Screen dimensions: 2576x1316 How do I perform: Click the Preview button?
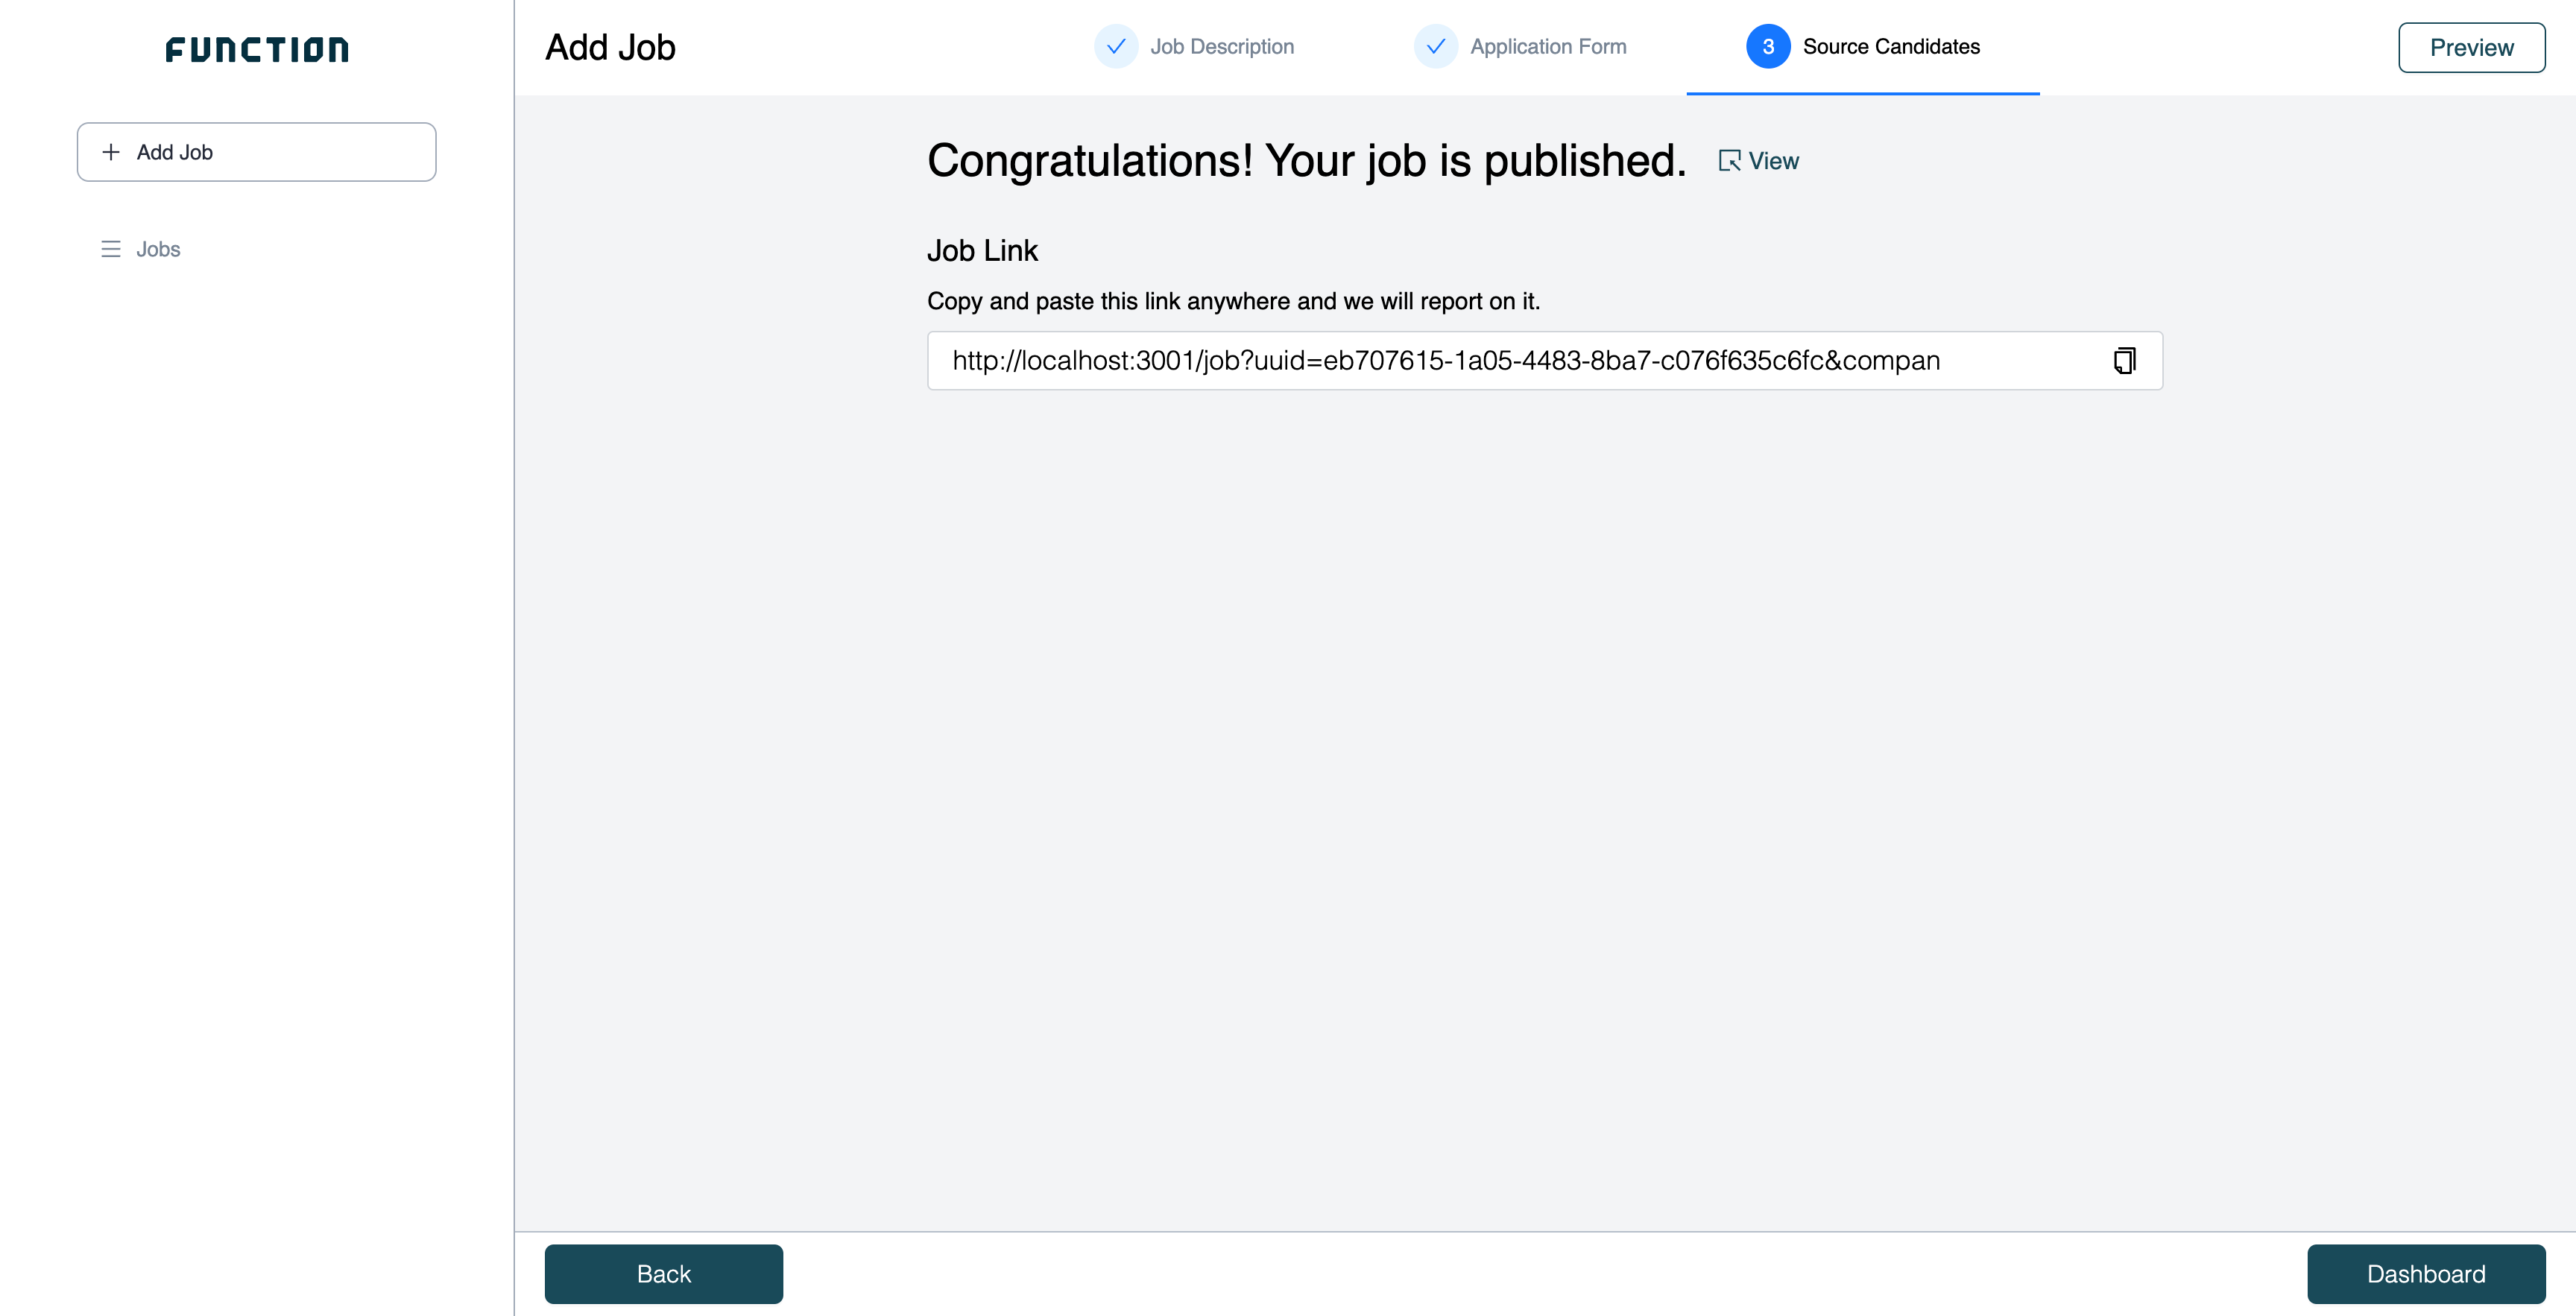[2471, 47]
